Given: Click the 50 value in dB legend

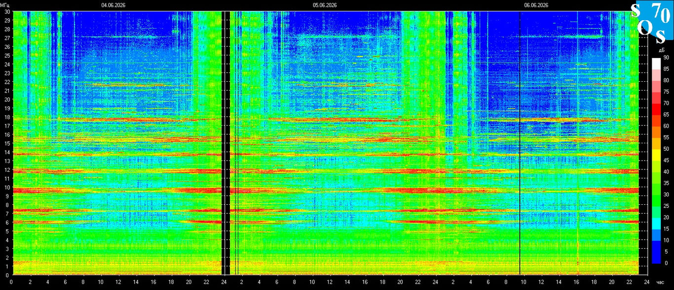Looking at the screenshot, I should pyautogui.click(x=666, y=149).
